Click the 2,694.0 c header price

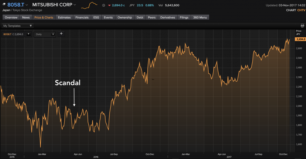tap(118, 5)
